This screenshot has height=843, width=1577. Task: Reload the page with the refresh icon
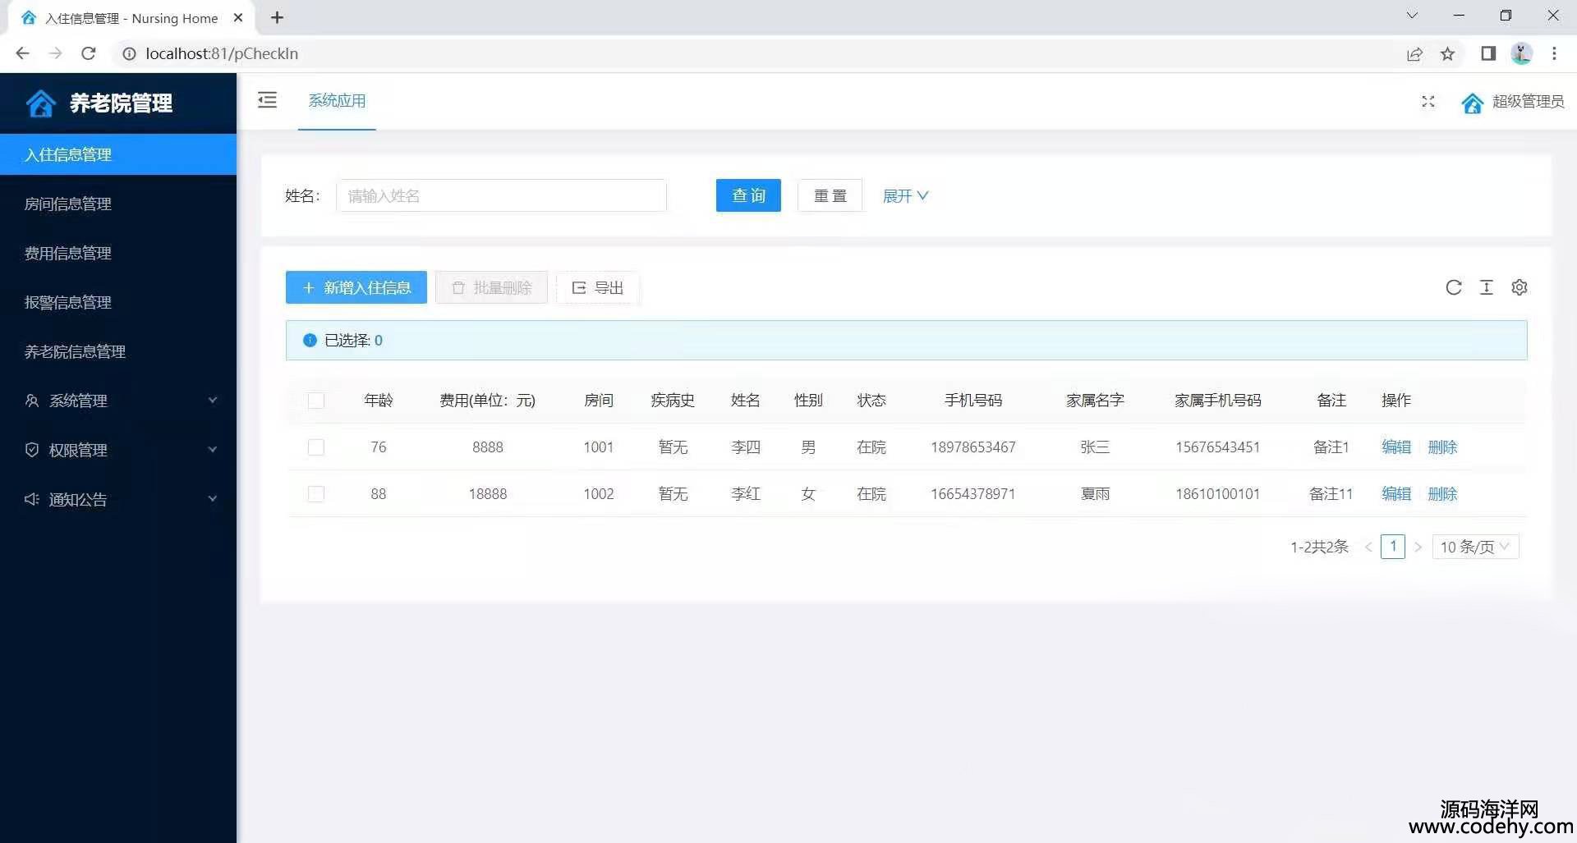(89, 53)
